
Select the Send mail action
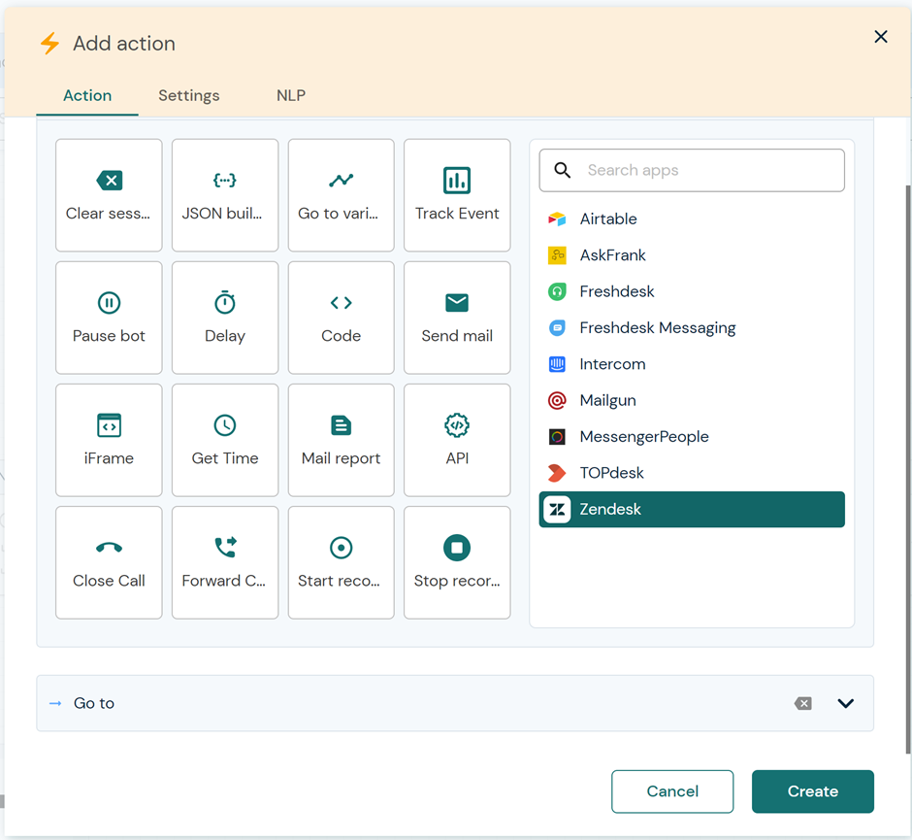[457, 318]
